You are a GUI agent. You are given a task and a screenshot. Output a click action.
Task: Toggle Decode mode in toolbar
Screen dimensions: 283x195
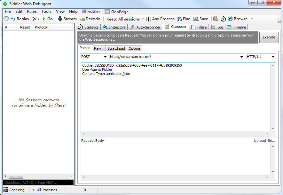pos(90,19)
